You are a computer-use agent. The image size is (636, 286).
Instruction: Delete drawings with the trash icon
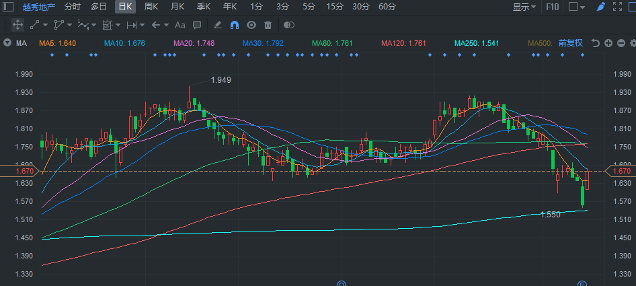pos(268,25)
